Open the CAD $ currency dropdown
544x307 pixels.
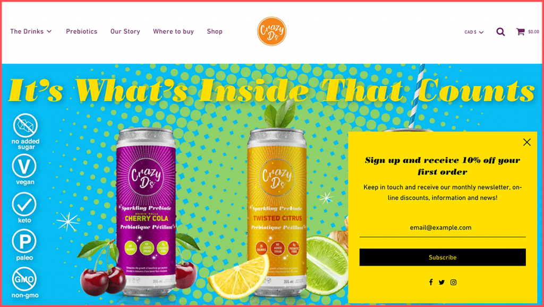[474, 32]
